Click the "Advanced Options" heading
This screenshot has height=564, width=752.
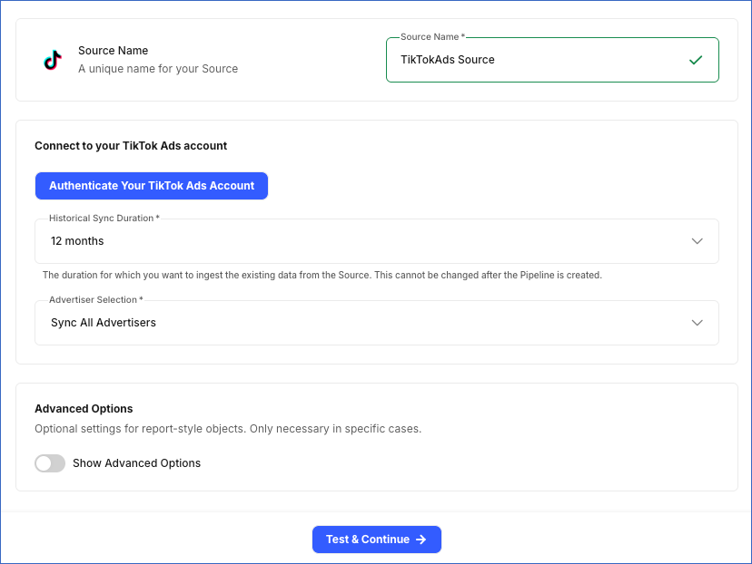coord(84,409)
